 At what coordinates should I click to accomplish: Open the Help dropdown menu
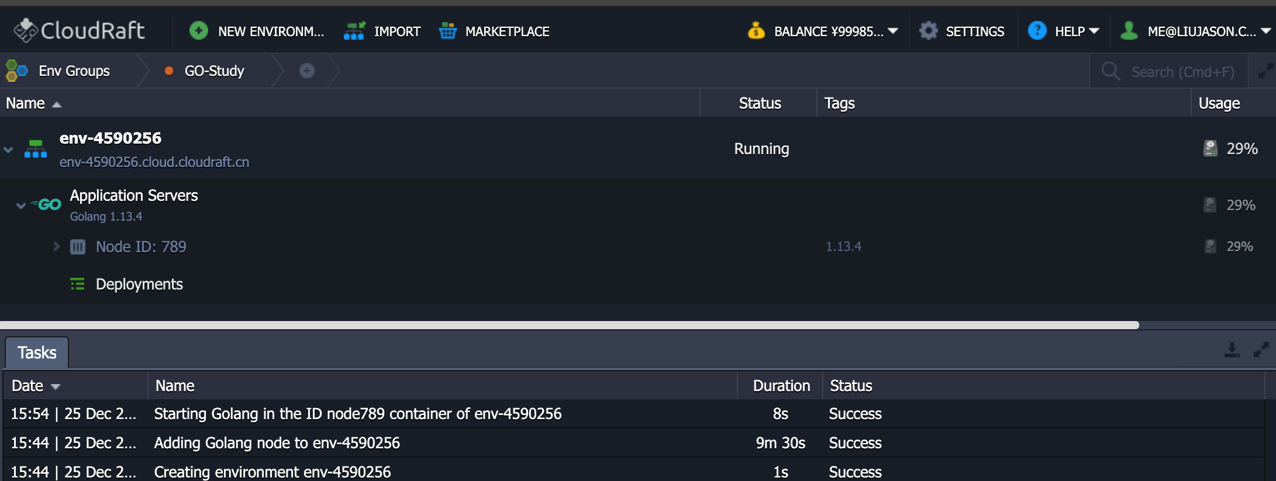pyautogui.click(x=1094, y=31)
